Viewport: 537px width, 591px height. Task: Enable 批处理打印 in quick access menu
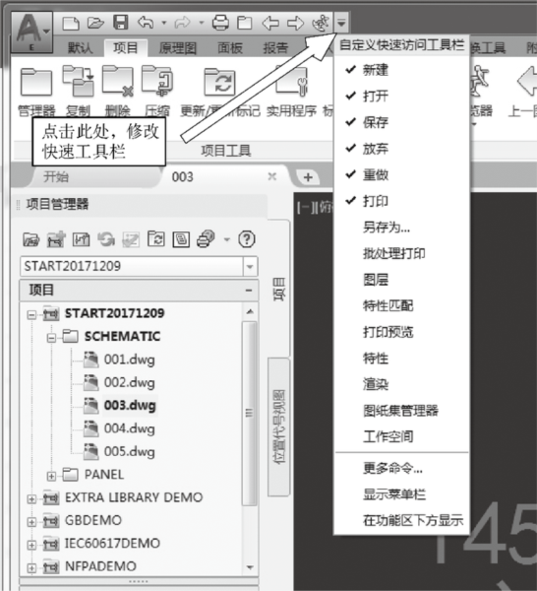(401, 253)
